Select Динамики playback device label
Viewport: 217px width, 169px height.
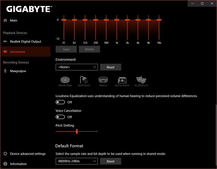coord(17,52)
